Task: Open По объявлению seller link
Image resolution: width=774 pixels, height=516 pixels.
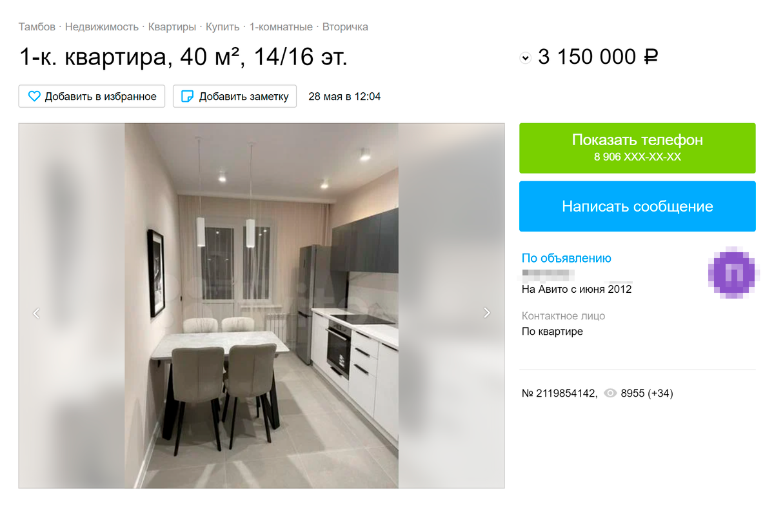Action: click(x=566, y=258)
